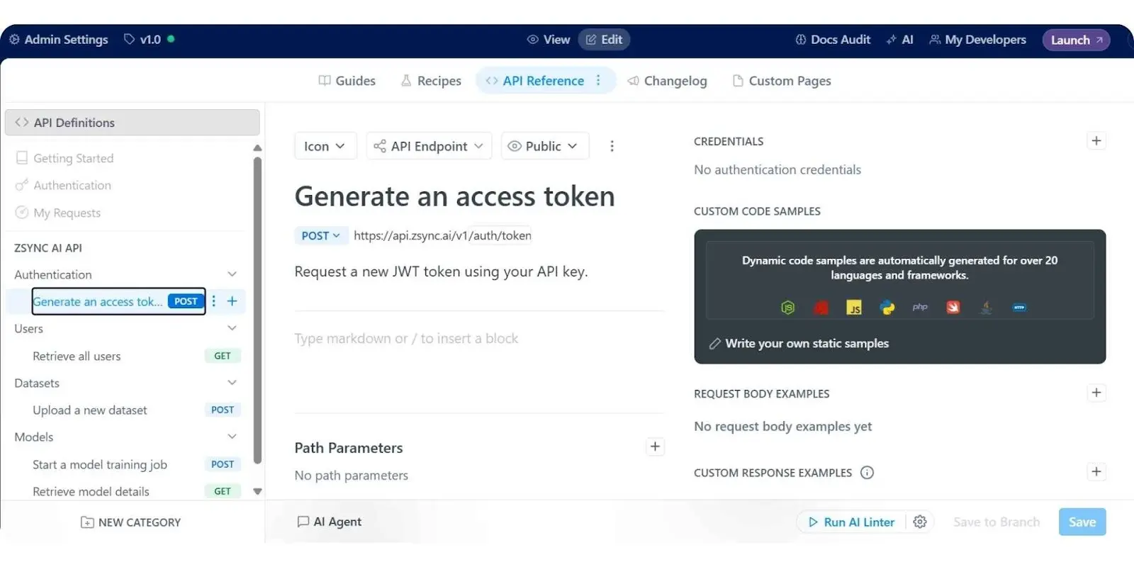
Task: Switch to Edit mode
Action: [x=604, y=40]
